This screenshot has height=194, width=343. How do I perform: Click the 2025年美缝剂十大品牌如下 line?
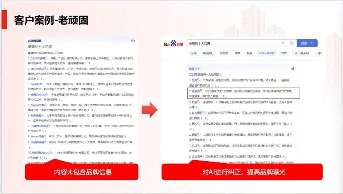(206, 75)
